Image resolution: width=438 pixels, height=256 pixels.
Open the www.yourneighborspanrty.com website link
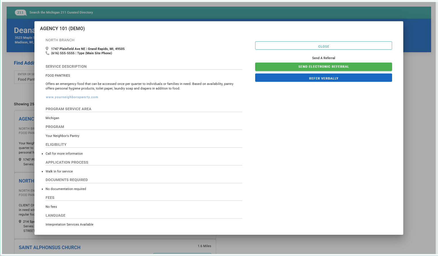click(72, 97)
